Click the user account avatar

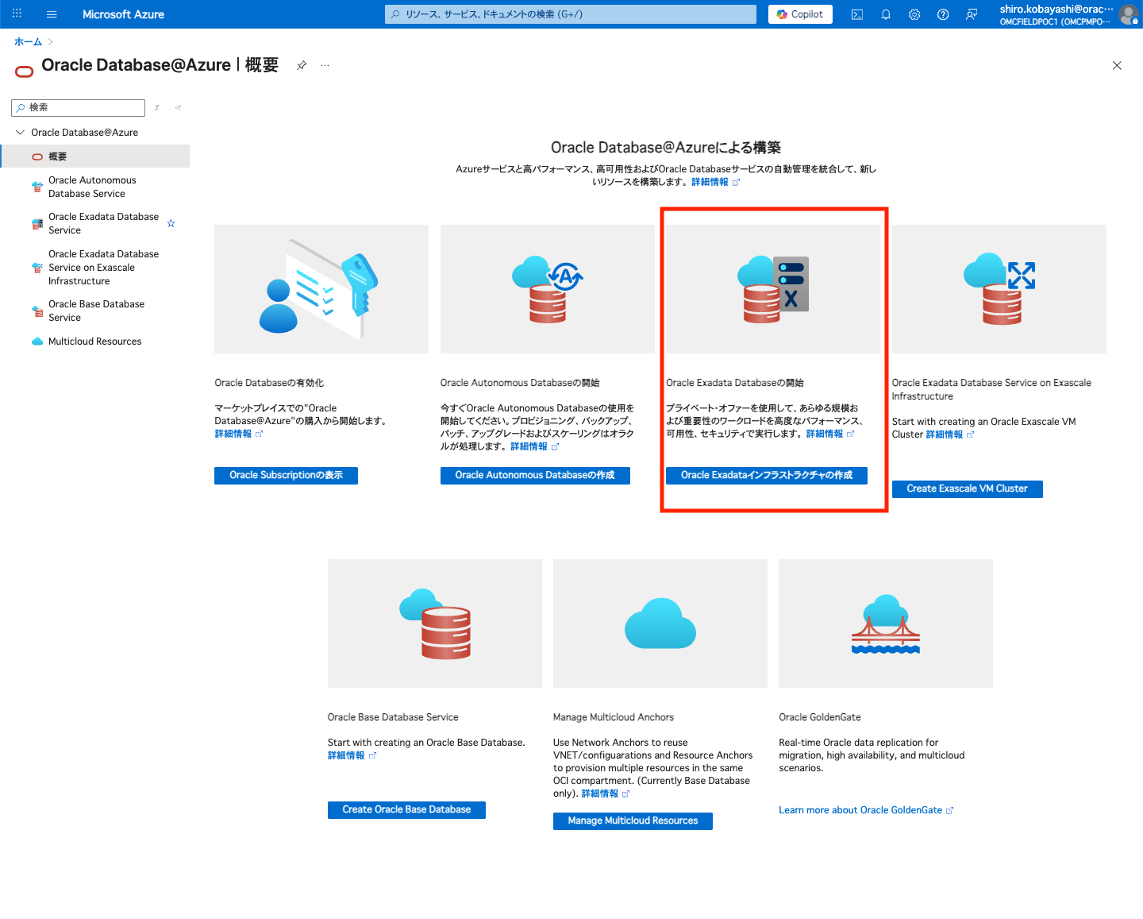coord(1128,14)
